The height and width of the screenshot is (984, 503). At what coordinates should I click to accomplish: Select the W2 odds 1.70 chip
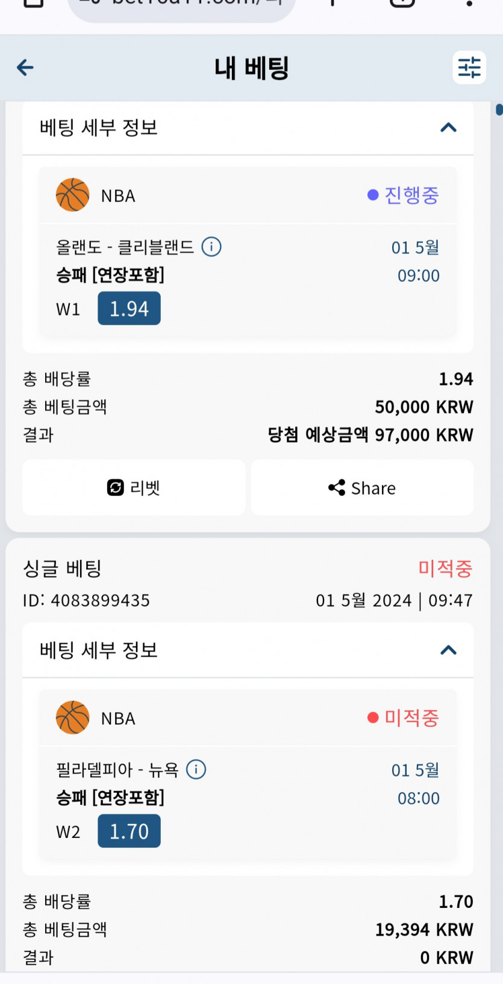click(129, 831)
